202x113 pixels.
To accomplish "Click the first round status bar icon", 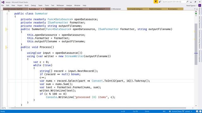I will click(197, 111).
